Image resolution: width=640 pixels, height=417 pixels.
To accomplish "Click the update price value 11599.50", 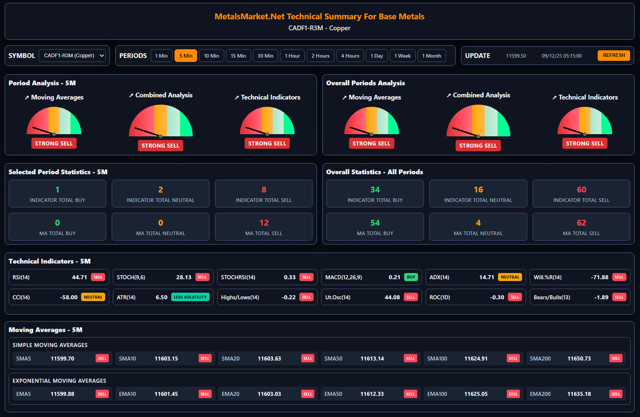I will 516,55.
